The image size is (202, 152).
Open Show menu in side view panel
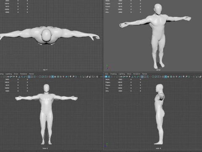tap(129, 74)
